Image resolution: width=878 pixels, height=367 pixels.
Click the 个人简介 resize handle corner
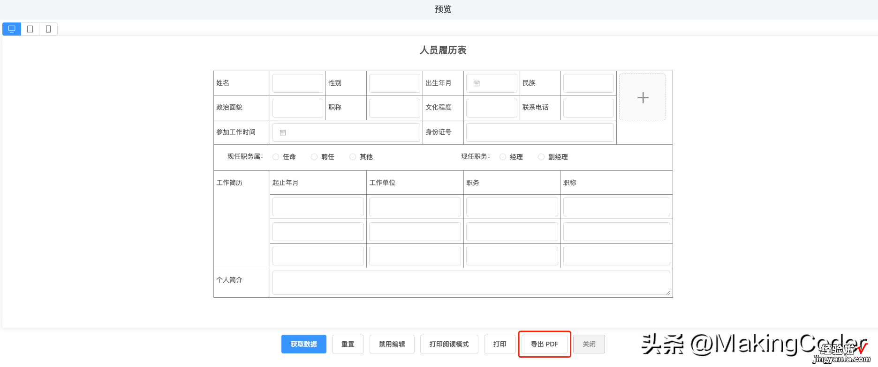pyautogui.click(x=667, y=293)
